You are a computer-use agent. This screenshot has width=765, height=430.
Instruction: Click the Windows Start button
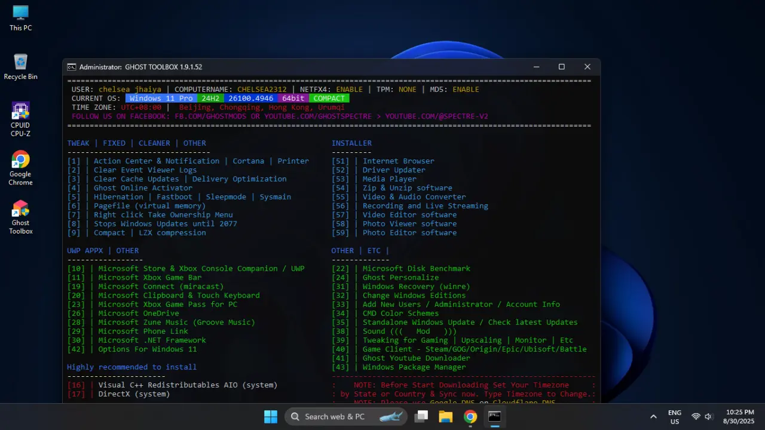[271, 416]
